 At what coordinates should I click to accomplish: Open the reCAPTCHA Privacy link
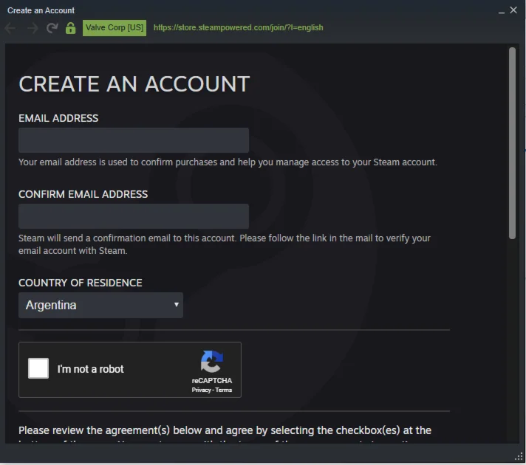point(201,390)
